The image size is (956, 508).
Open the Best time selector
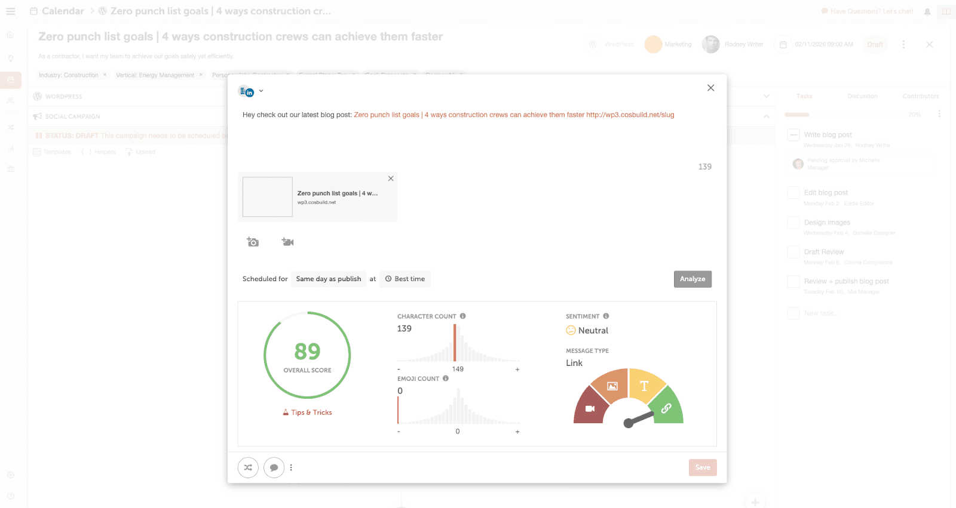(x=405, y=279)
